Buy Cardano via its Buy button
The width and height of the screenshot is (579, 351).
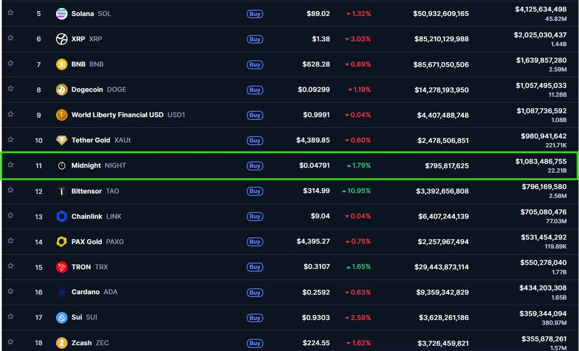(x=255, y=293)
